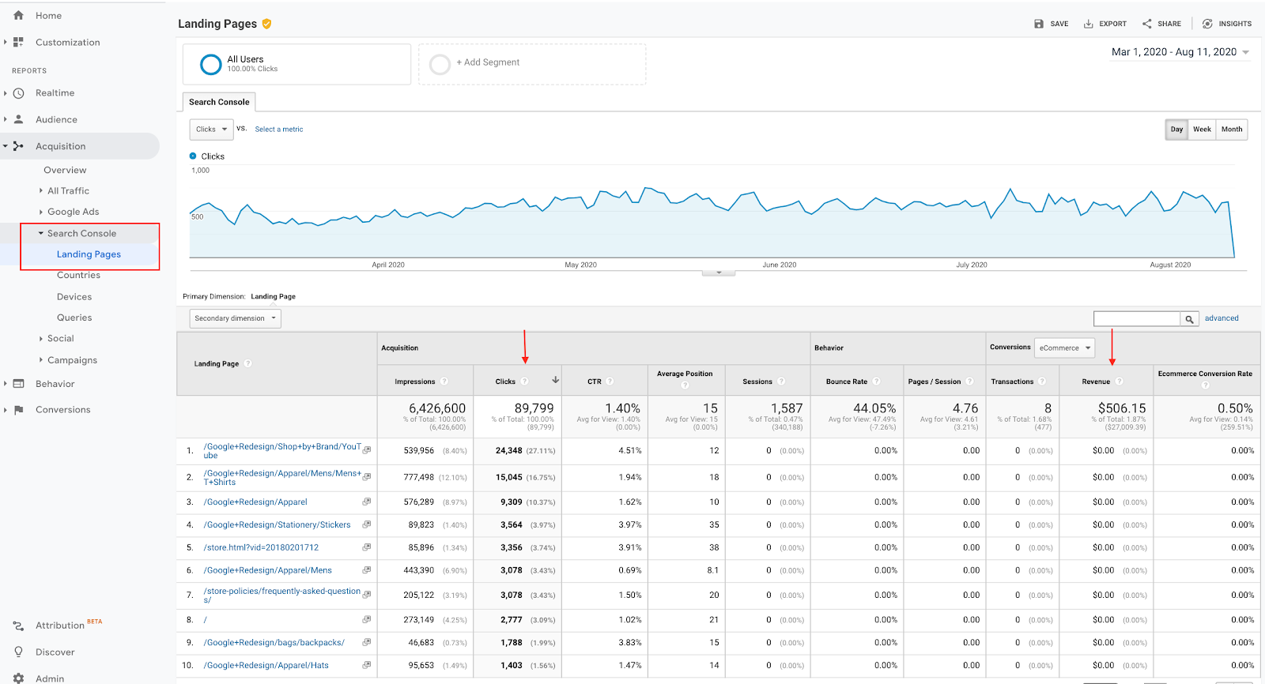
Task: Switch chart granularity to Month
Action: click(x=1232, y=130)
